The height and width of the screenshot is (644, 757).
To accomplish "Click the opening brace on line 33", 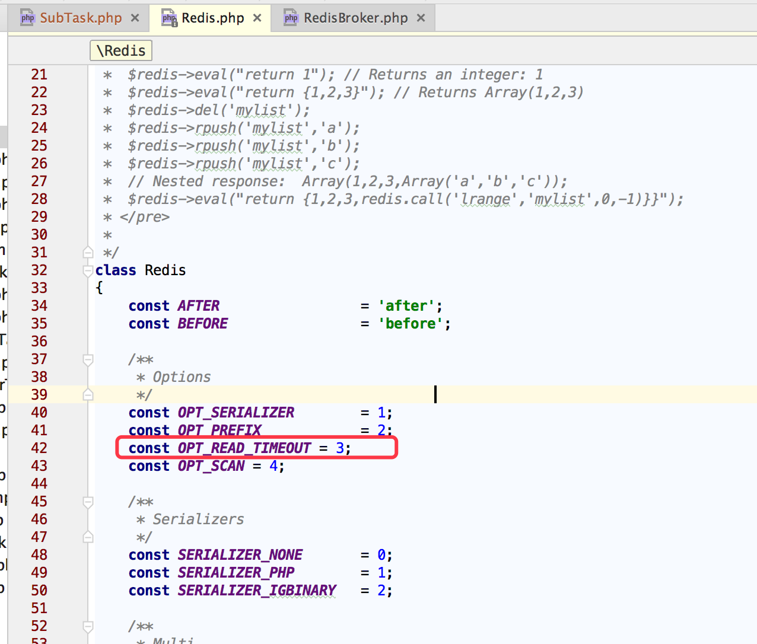I will pos(99,288).
